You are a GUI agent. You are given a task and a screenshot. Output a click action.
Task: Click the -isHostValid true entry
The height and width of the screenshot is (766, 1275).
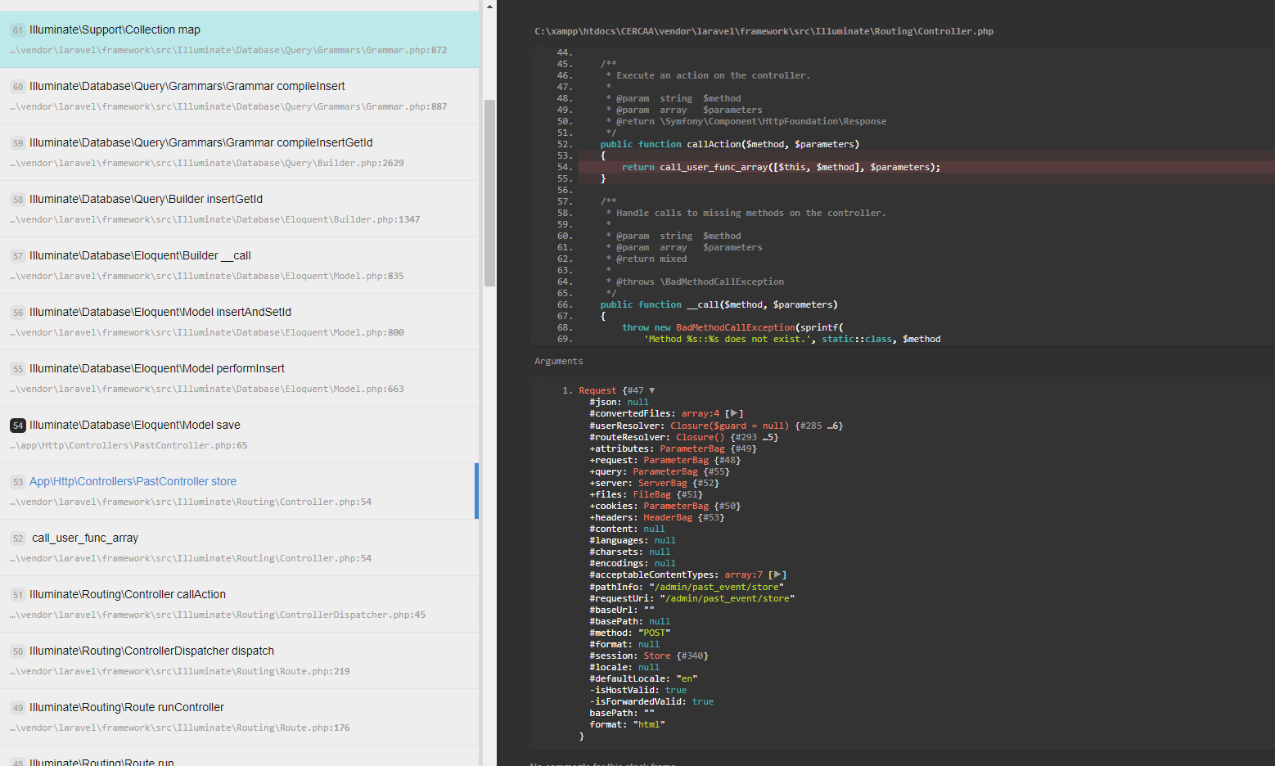tap(637, 690)
